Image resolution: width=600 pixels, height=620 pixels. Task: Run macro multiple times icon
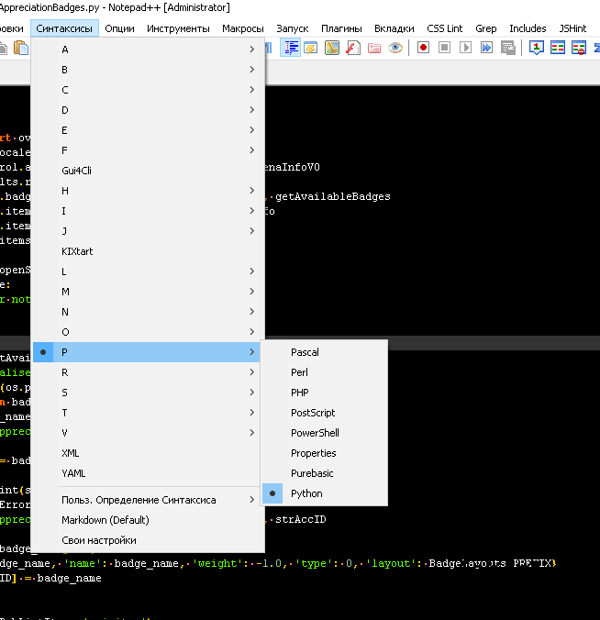coord(486,48)
